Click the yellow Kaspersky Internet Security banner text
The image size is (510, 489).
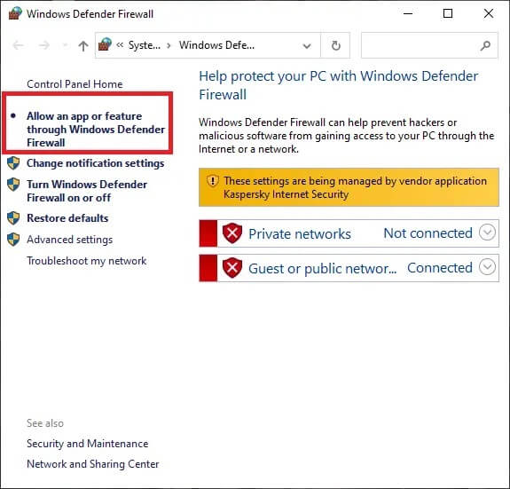(x=355, y=187)
